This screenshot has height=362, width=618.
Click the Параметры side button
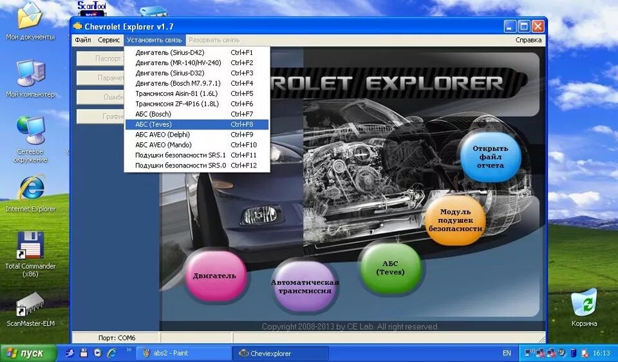click(x=100, y=78)
